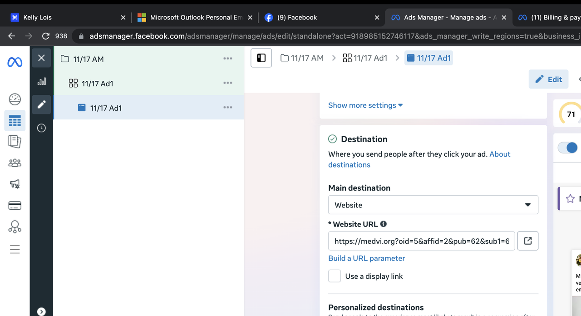
Task: Select the pencil edit mode icon
Action: 41,104
